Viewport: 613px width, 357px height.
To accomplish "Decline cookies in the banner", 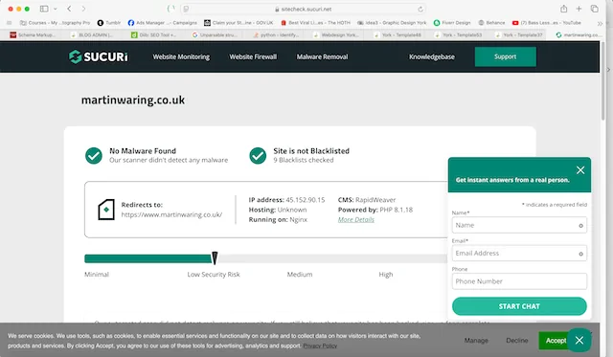I will tap(517, 341).
